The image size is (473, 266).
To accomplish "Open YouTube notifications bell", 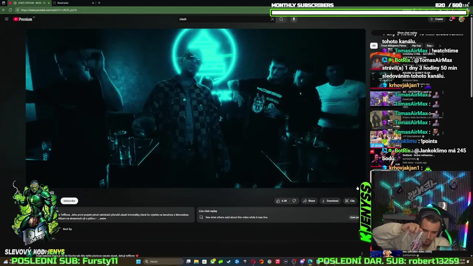I will click(x=451, y=19).
